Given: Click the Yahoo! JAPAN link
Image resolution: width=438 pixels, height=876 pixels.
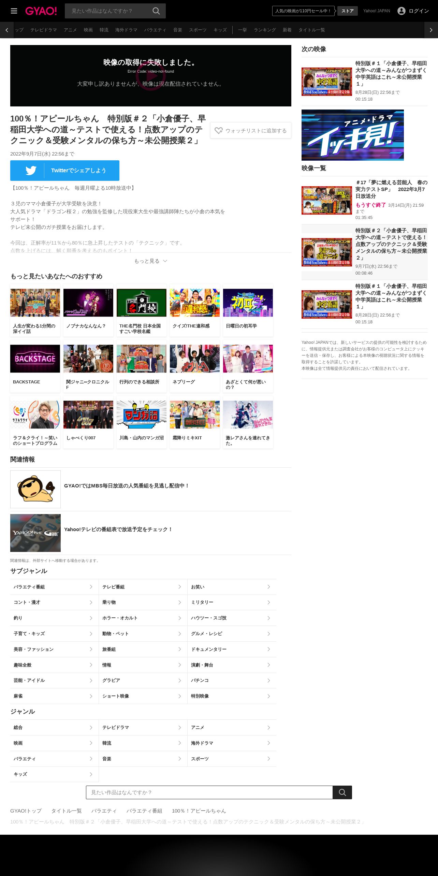Looking at the screenshot, I should coord(377,11).
